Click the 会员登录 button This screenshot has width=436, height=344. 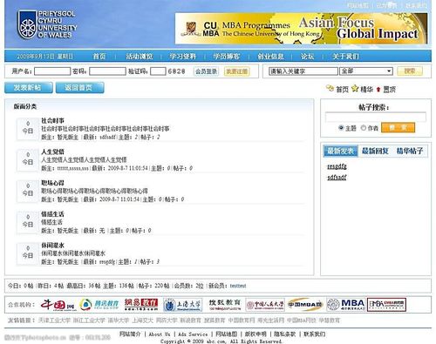coord(206,71)
